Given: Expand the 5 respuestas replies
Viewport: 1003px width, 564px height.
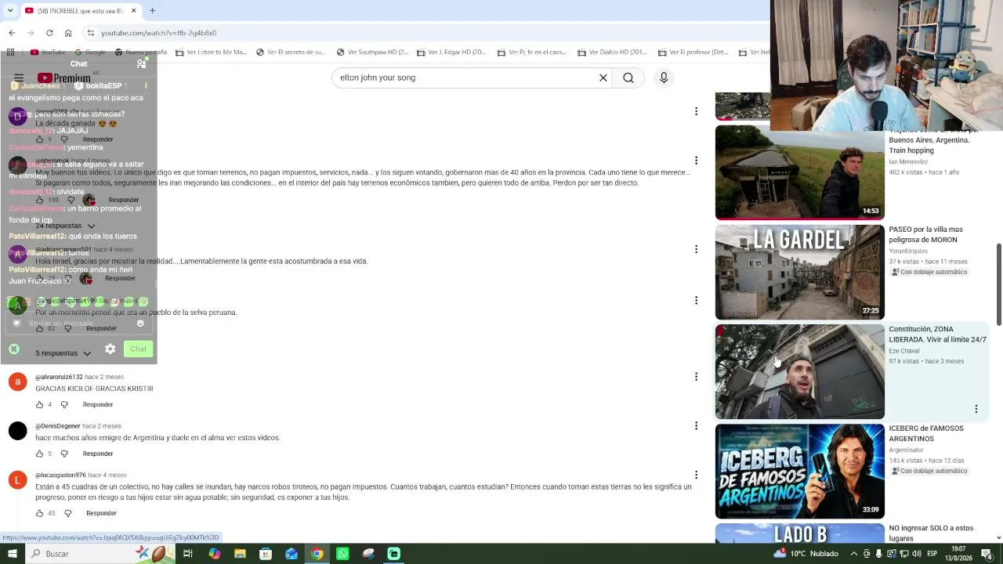Looking at the screenshot, I should (63, 353).
